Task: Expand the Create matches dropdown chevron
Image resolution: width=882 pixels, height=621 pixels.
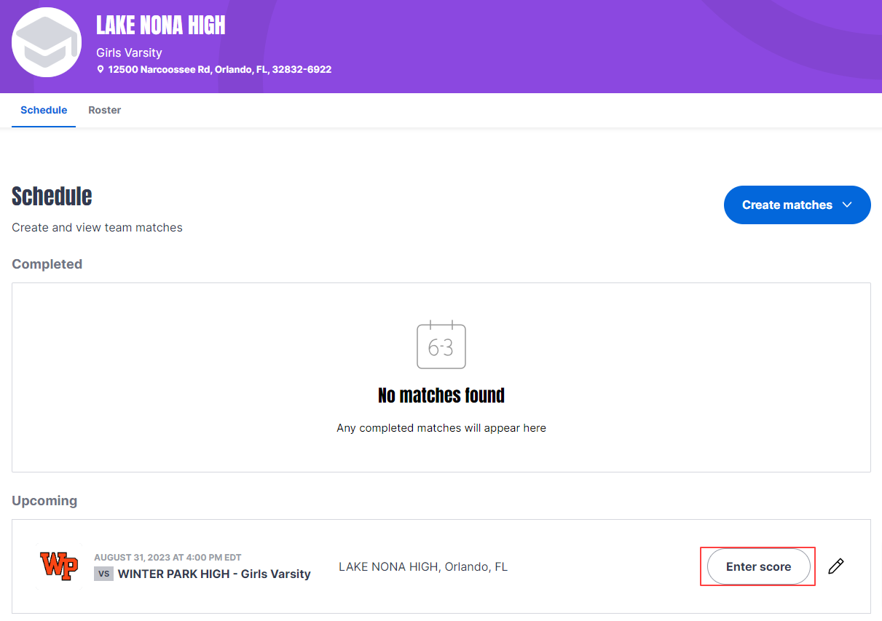Action: pyautogui.click(x=847, y=205)
